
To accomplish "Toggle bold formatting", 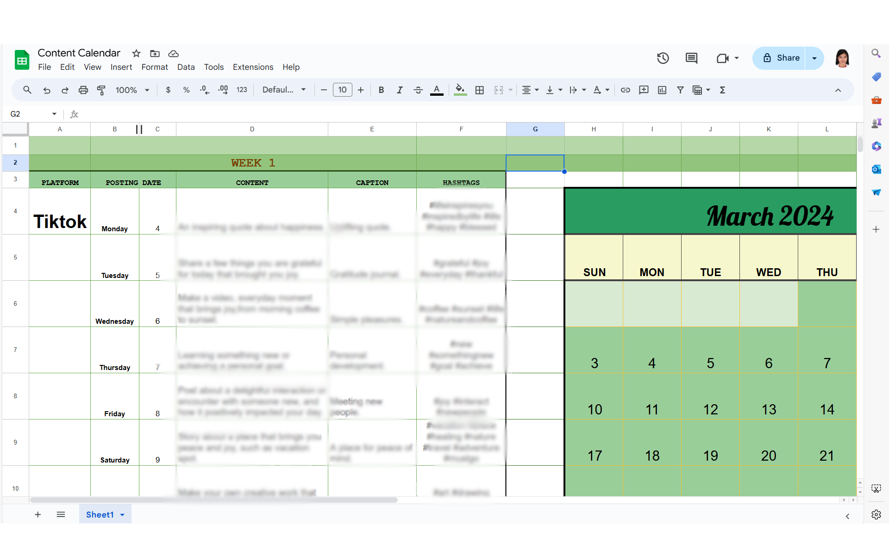I will (381, 90).
